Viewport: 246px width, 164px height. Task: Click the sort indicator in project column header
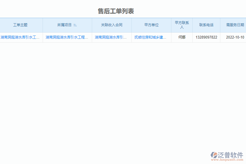coord(75,25)
